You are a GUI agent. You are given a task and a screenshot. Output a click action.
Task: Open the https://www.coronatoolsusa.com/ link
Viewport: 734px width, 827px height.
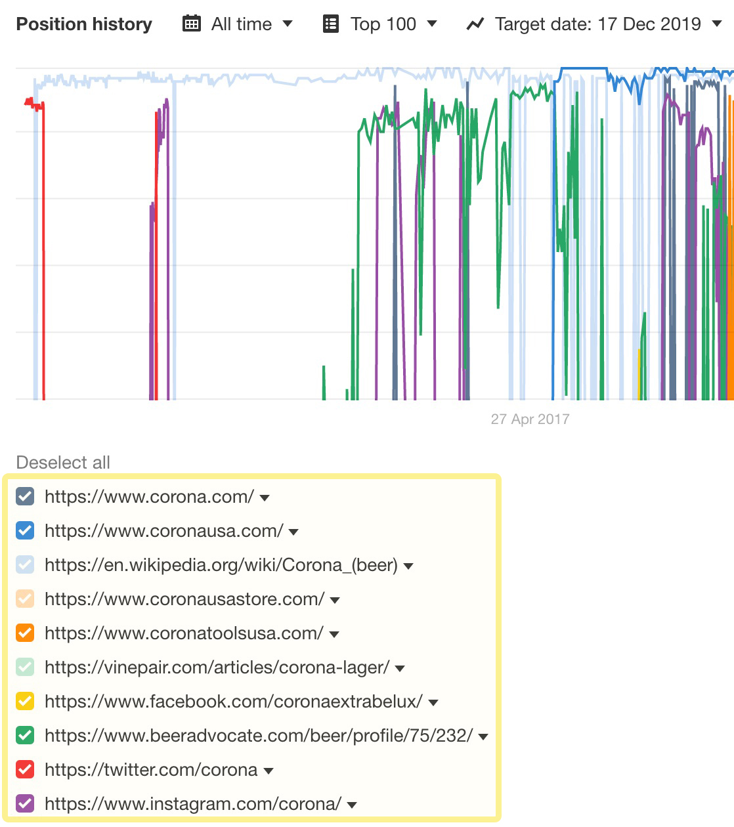pyautogui.click(x=184, y=633)
